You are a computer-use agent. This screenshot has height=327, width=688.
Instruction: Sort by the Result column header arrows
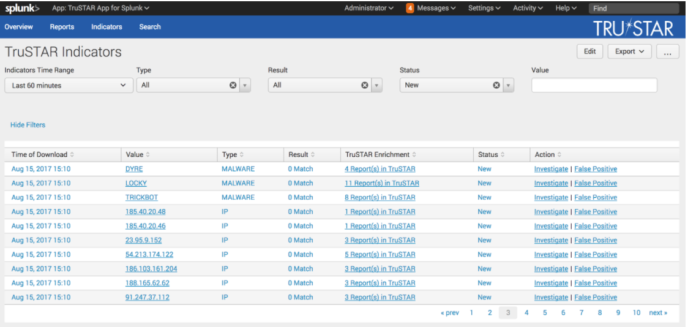[x=312, y=154]
